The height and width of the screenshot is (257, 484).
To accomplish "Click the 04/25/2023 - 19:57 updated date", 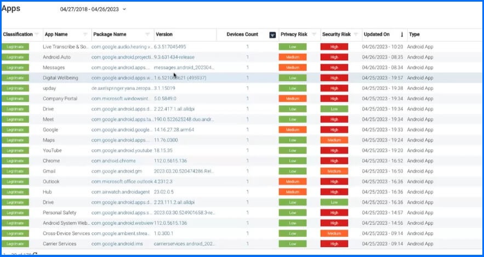I will click(x=383, y=78).
